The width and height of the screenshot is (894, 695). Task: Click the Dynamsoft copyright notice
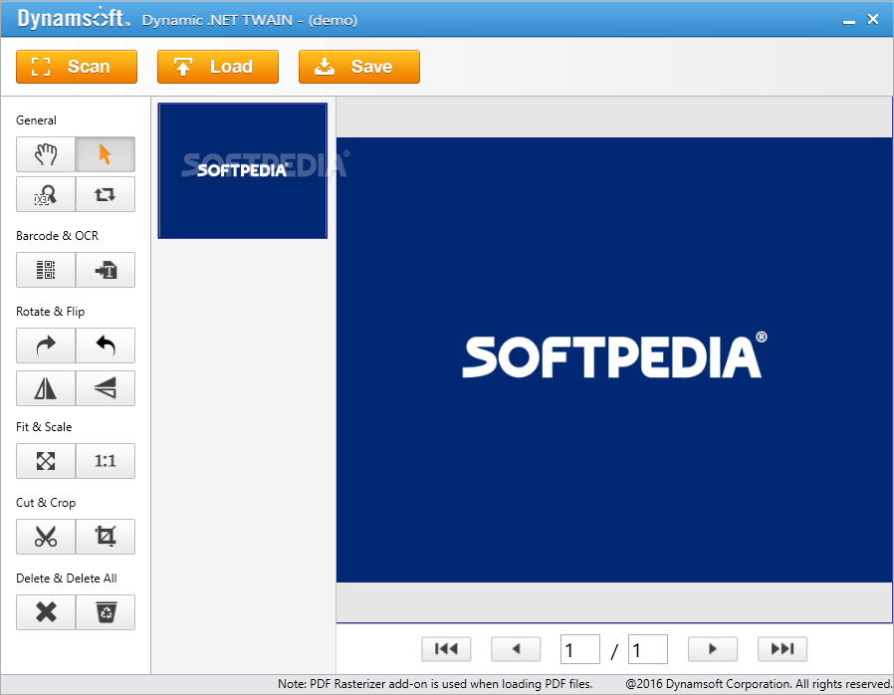point(759,684)
